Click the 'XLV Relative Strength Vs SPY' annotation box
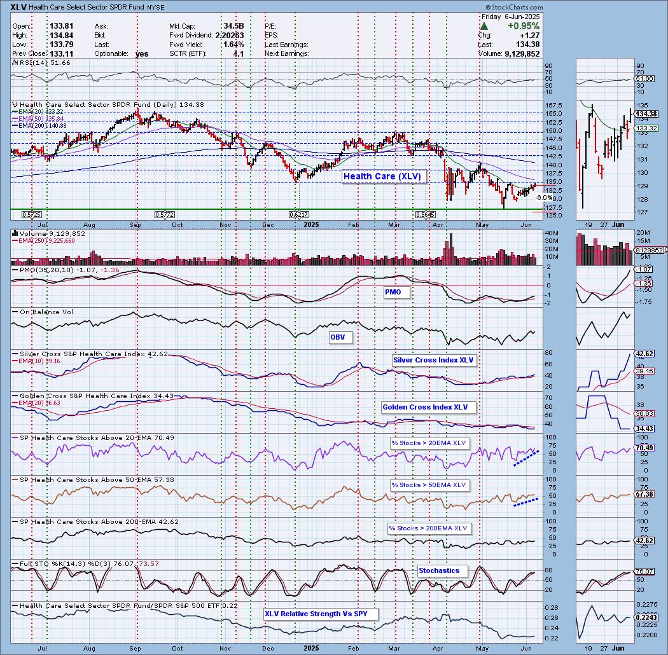668x655 pixels. (321, 614)
